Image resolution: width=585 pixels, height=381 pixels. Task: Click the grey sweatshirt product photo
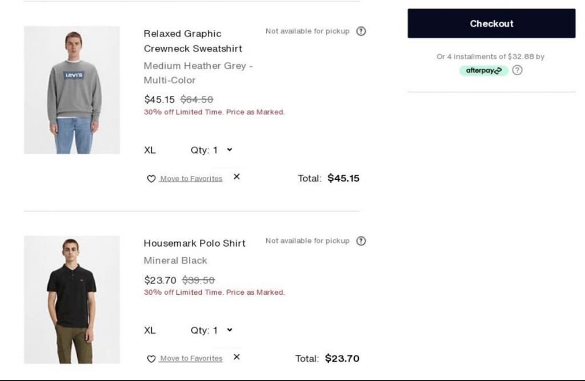[x=72, y=90]
